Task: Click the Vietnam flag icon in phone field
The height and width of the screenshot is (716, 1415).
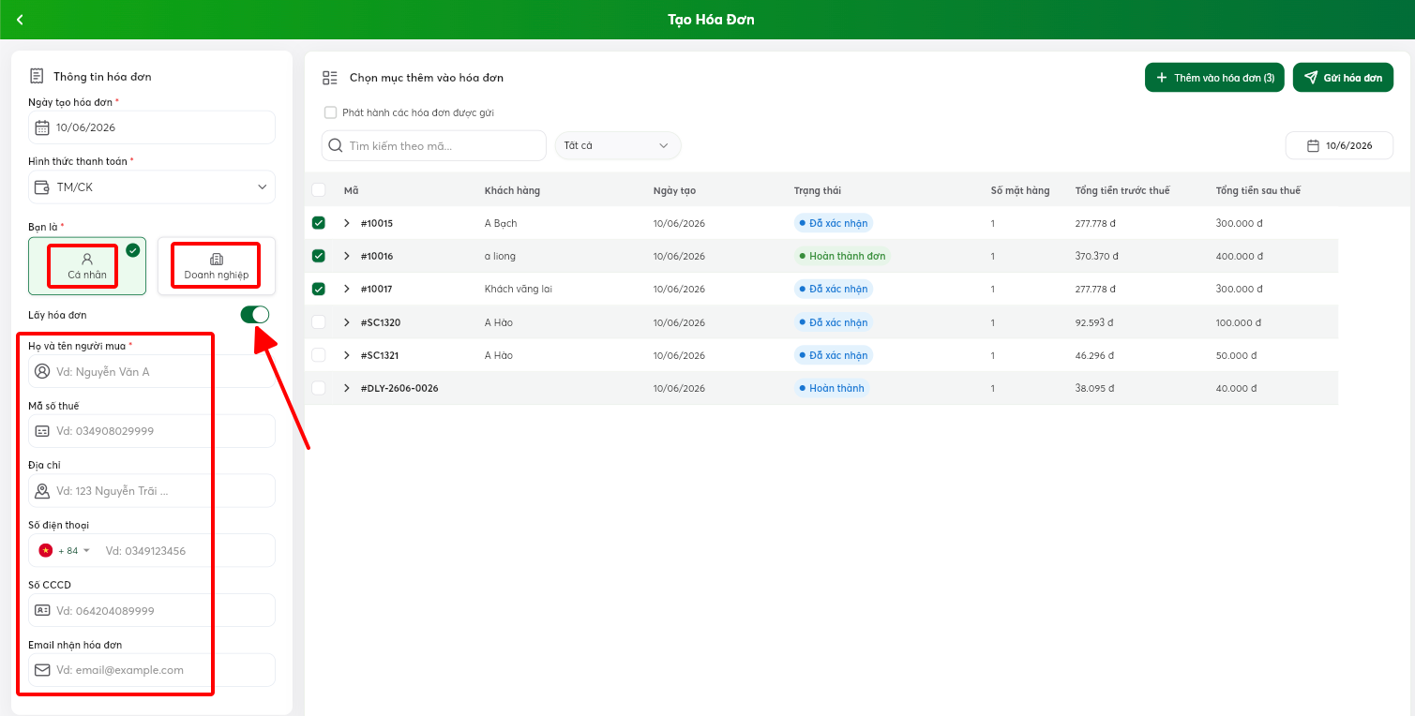Action: (x=45, y=550)
